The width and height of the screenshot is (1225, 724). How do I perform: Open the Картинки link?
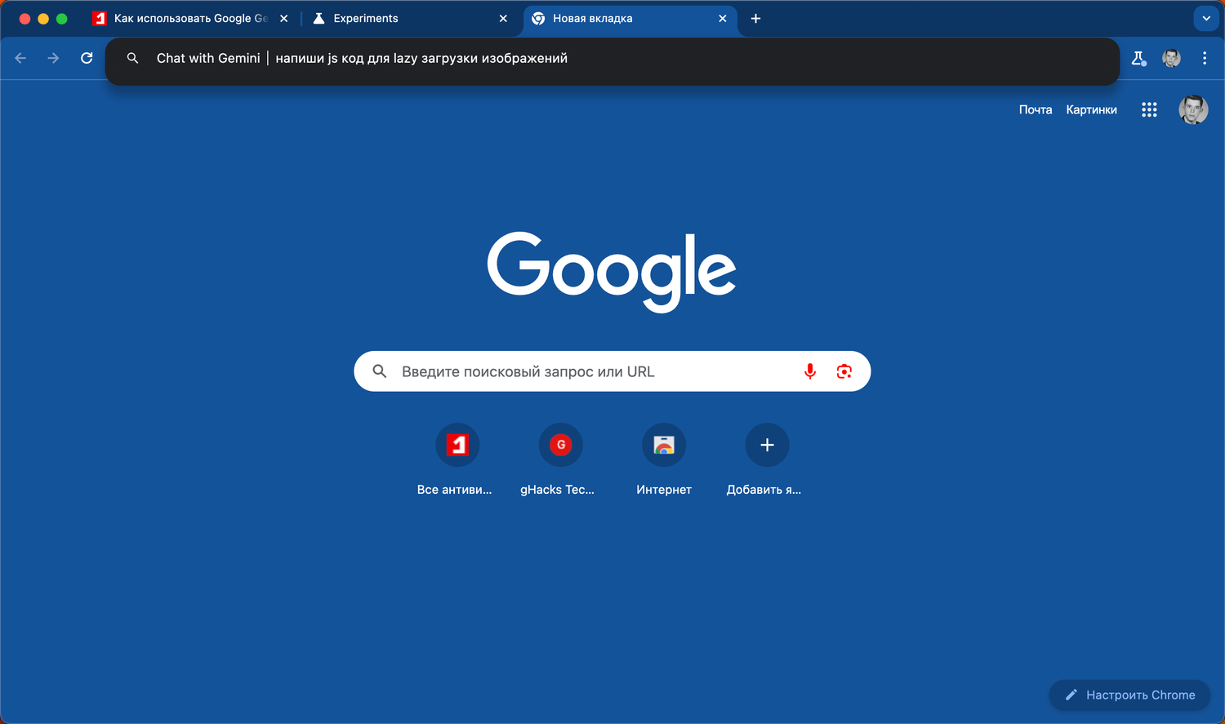[1091, 109]
